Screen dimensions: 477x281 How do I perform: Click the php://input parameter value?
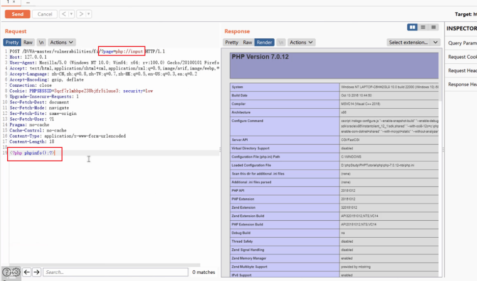click(129, 51)
